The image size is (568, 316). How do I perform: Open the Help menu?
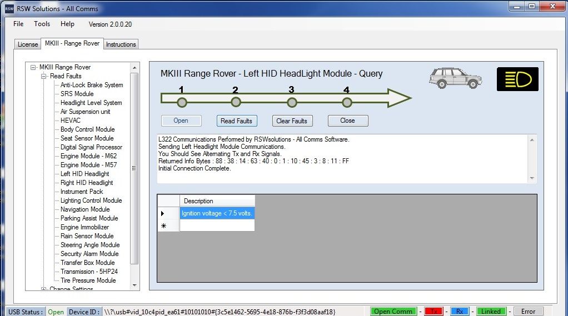coord(67,24)
